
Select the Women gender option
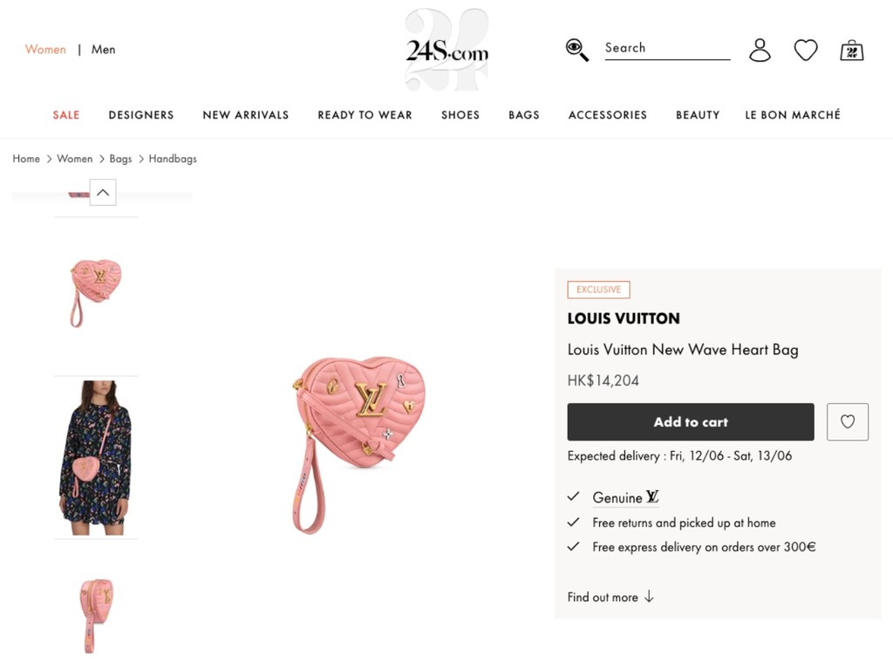45,49
